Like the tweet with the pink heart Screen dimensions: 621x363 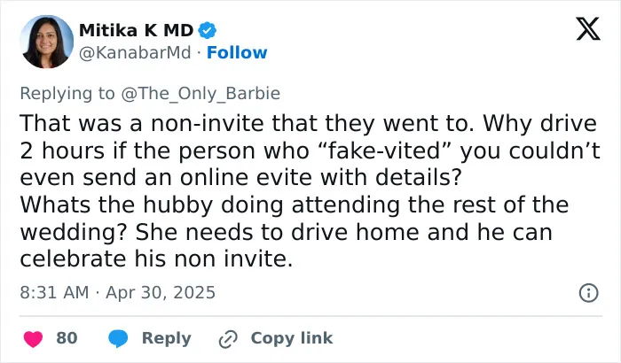click(x=34, y=339)
